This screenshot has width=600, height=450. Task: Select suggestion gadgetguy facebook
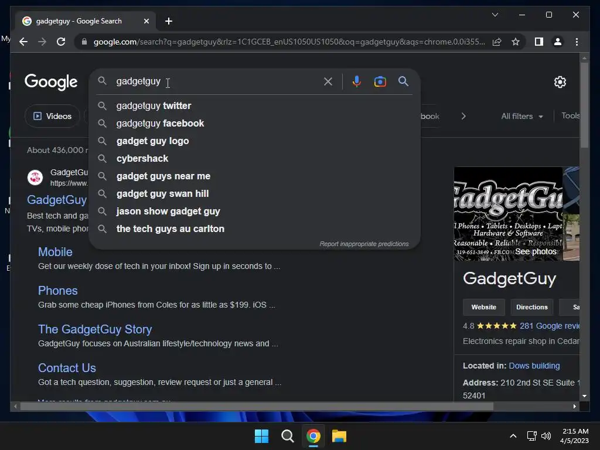[254, 123]
